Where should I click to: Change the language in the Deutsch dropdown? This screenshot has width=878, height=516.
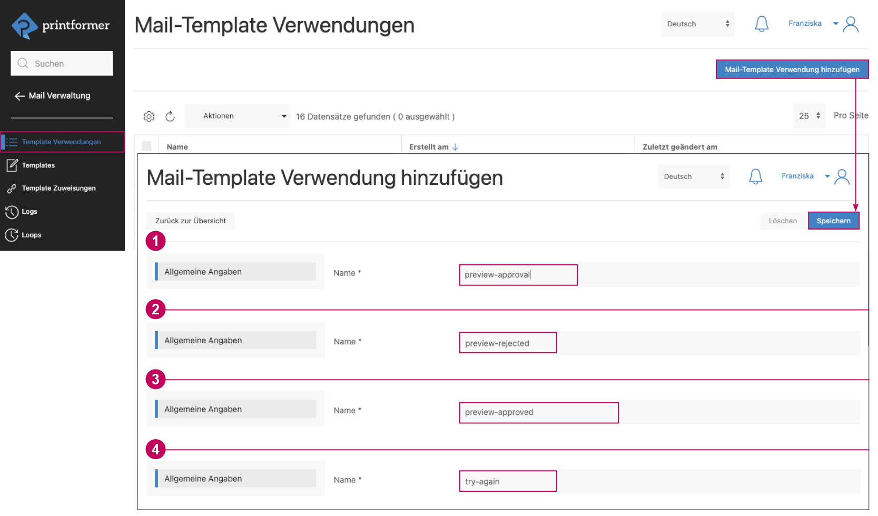[x=698, y=24]
